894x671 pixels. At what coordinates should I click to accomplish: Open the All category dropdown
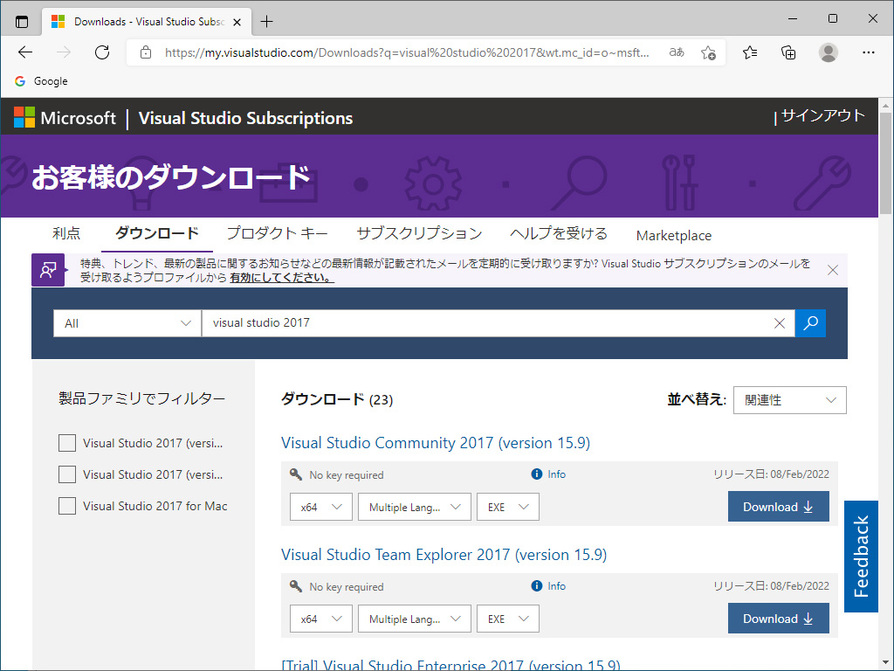click(127, 323)
